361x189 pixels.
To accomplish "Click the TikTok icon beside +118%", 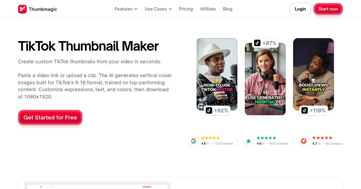I will pos(305,110).
